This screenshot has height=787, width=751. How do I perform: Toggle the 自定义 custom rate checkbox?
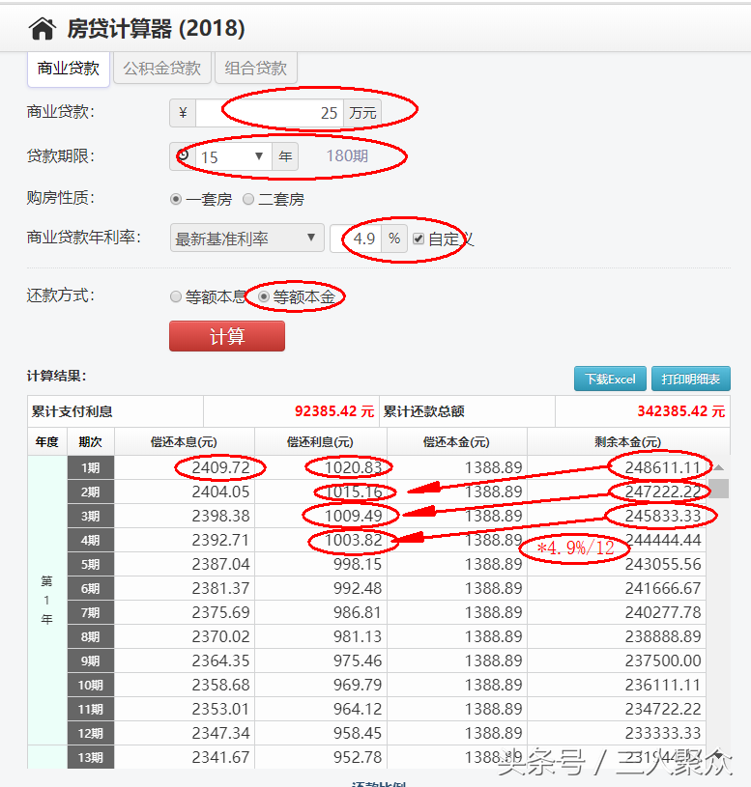418,239
